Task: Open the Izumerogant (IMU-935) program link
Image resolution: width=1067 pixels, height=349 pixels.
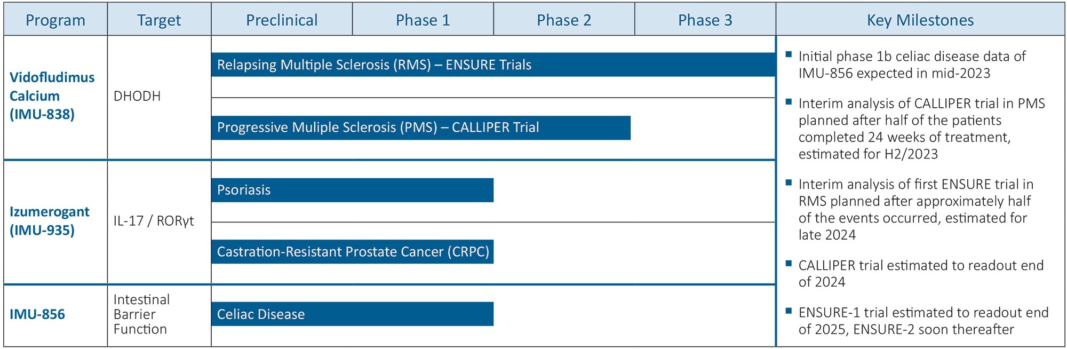Action: pos(49,221)
